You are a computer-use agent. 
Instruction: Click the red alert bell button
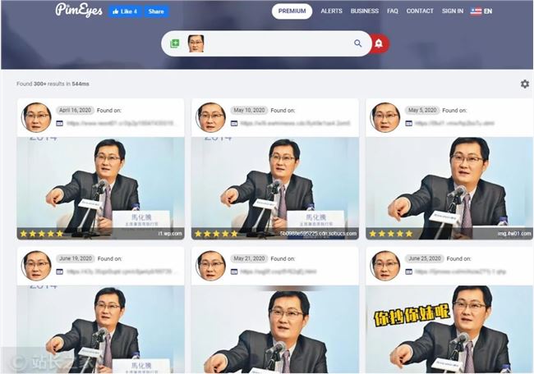point(380,43)
